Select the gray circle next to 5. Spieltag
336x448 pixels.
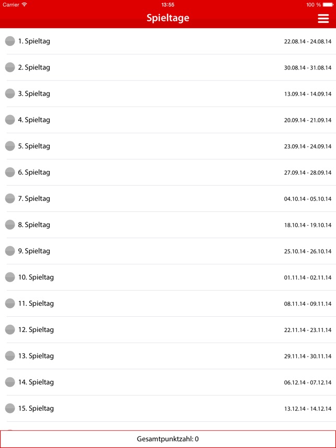pos(10,146)
